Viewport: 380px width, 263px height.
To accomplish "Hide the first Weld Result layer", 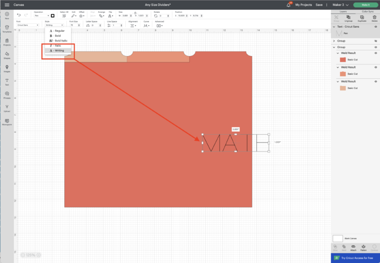I will 376,53.
